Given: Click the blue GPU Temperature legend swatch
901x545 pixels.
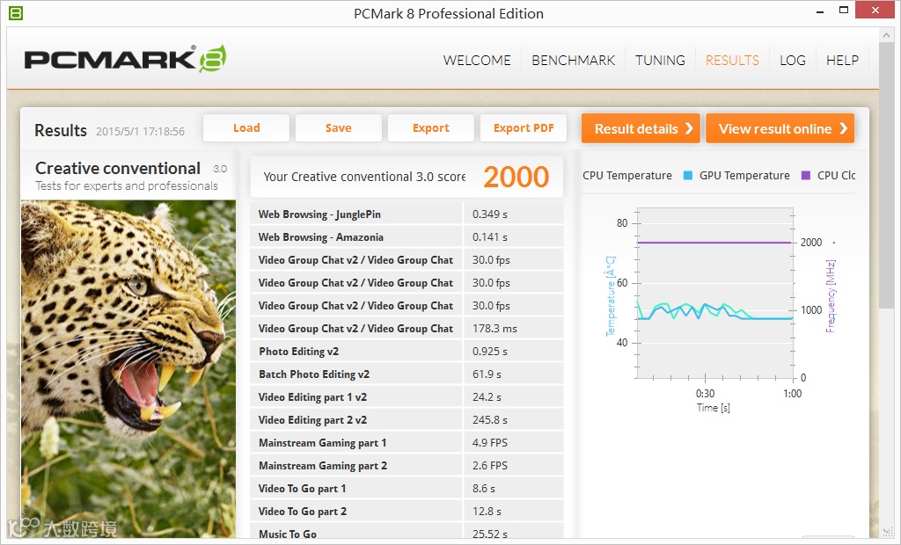Looking at the screenshot, I should [x=688, y=176].
